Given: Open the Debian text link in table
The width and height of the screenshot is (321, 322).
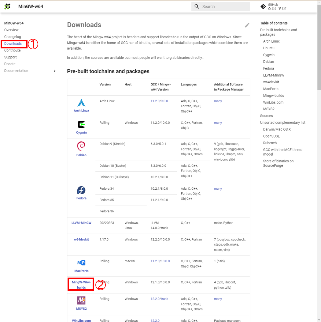Looking at the screenshot, I should pos(81,155).
